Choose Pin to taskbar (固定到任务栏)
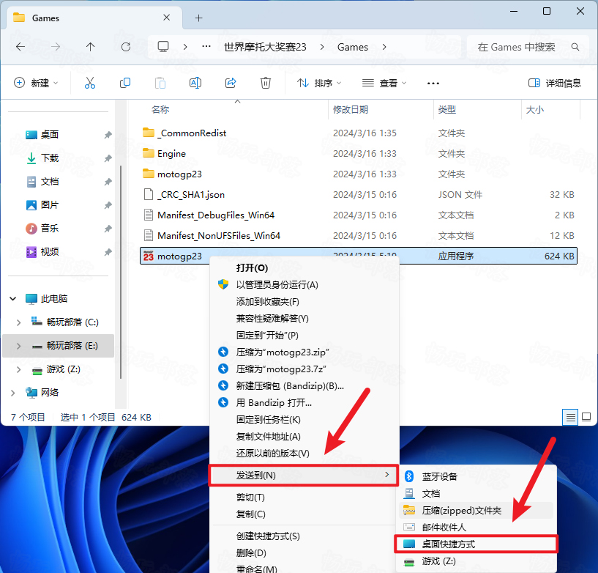The height and width of the screenshot is (573, 598). (304, 420)
